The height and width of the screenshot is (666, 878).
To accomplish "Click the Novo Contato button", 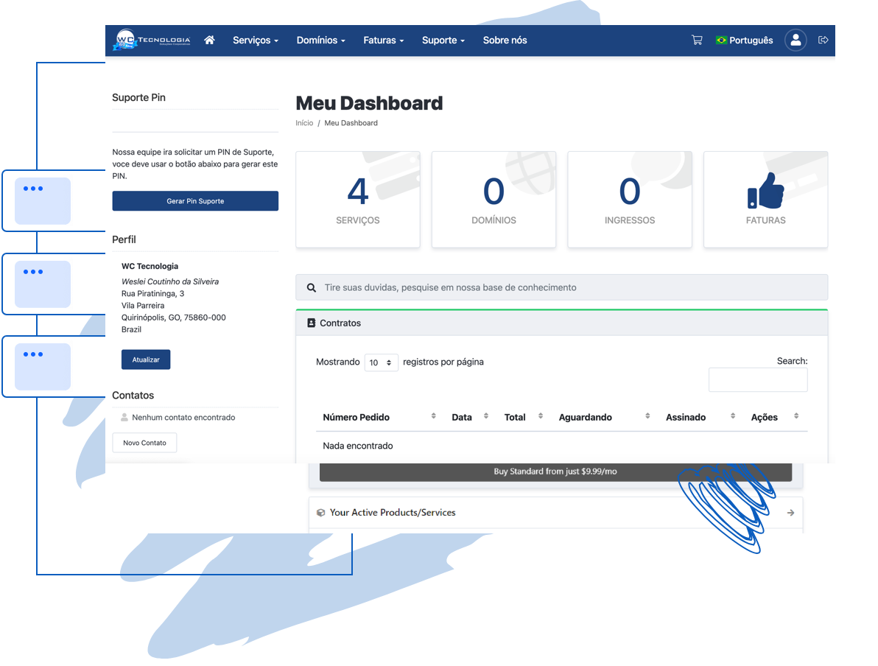I will click(x=144, y=443).
